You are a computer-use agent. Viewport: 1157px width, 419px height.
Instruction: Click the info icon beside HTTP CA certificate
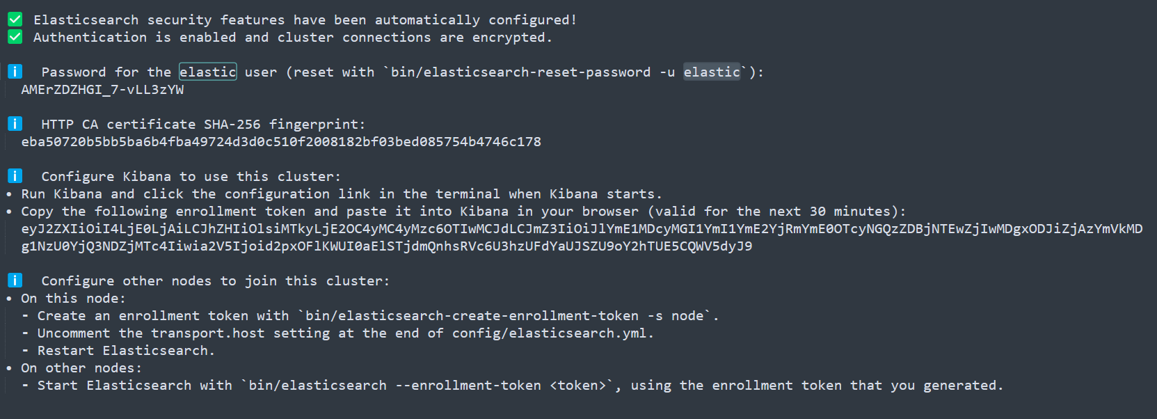[x=15, y=124]
